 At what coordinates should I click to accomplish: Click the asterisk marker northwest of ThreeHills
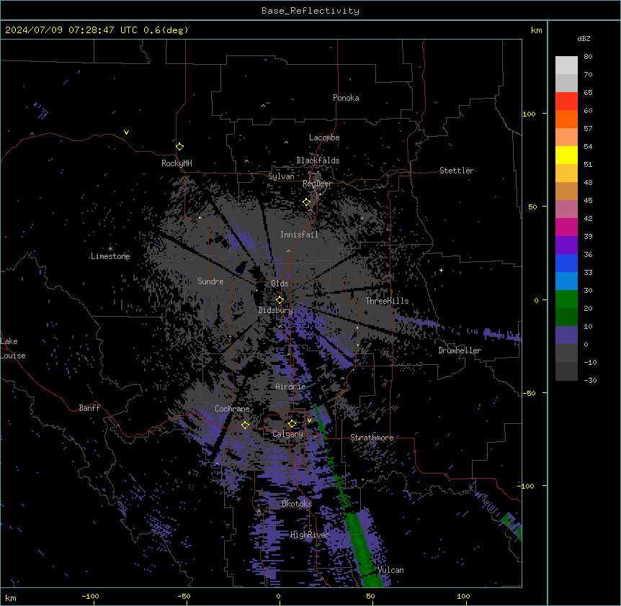click(x=362, y=218)
